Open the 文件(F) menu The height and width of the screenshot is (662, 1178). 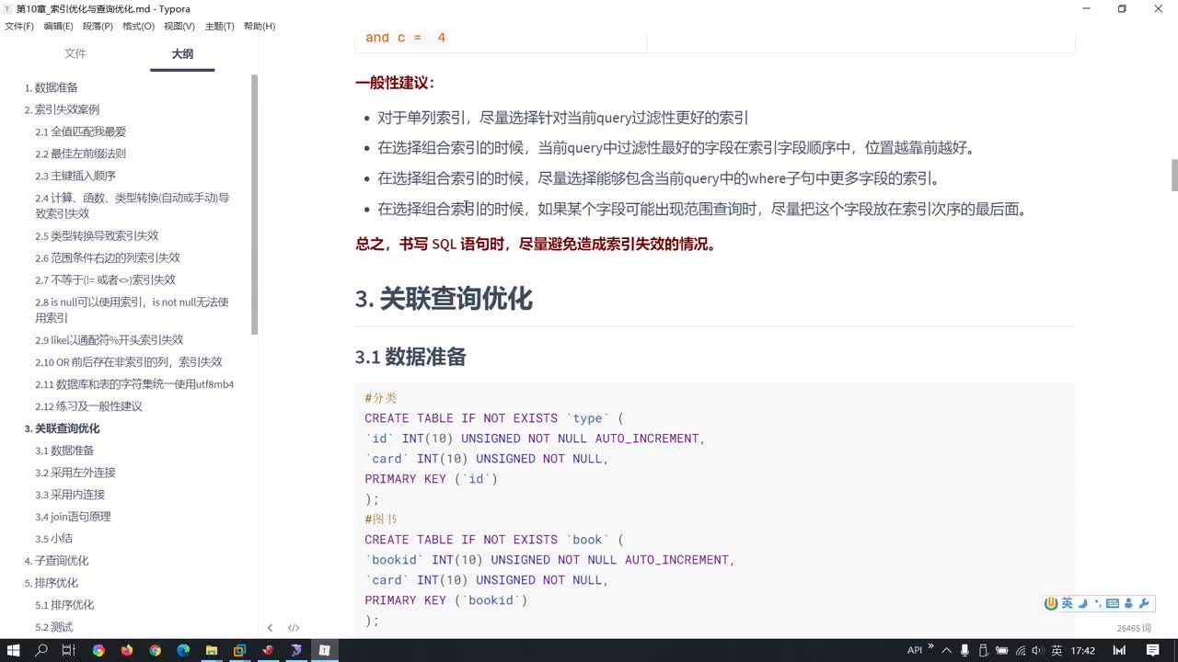(19, 26)
